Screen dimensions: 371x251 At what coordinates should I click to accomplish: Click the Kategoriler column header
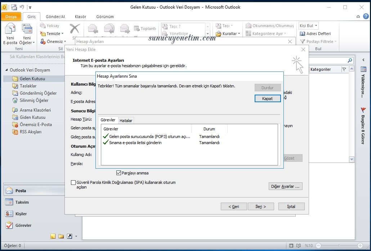[325, 69]
